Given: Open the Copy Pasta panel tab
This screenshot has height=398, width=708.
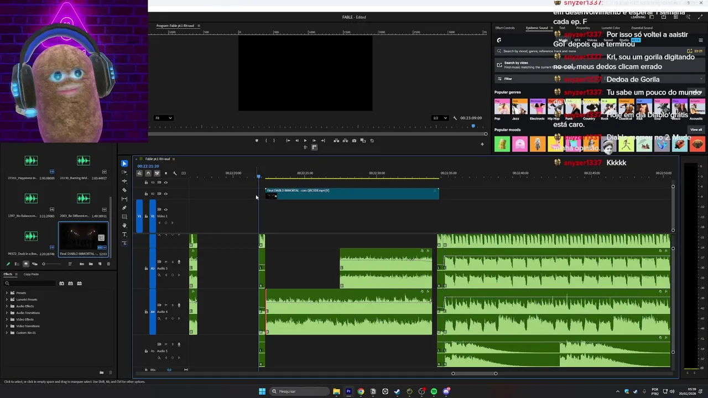Looking at the screenshot, I should coord(31,274).
